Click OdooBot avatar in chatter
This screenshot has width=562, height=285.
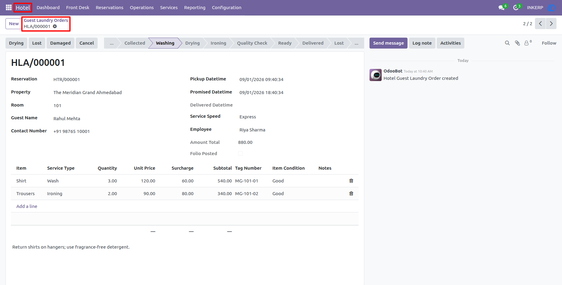(376, 75)
